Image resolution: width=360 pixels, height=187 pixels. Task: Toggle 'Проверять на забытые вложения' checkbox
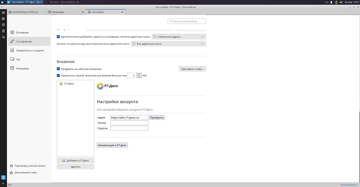pyautogui.click(x=58, y=69)
